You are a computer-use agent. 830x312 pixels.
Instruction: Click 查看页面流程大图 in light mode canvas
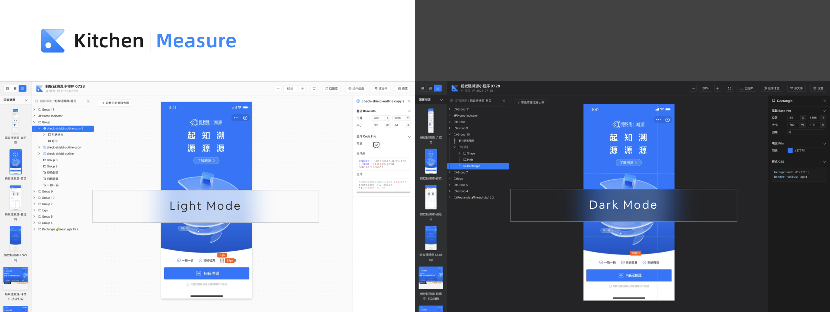[x=115, y=103]
